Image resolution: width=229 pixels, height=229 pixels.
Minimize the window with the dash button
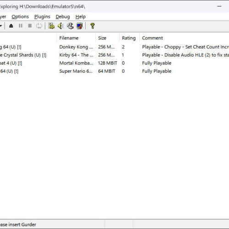pos(219,6)
